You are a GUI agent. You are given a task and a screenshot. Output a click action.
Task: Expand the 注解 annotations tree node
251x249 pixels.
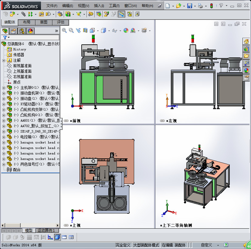click(x=4, y=61)
